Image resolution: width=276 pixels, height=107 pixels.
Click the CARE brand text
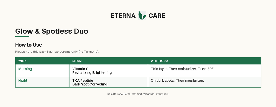coord(157,16)
